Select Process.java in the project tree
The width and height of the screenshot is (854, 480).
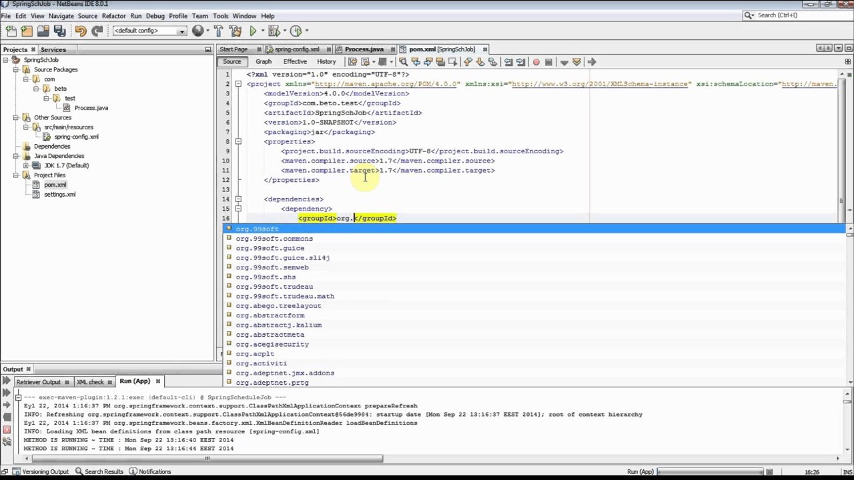[x=91, y=108]
